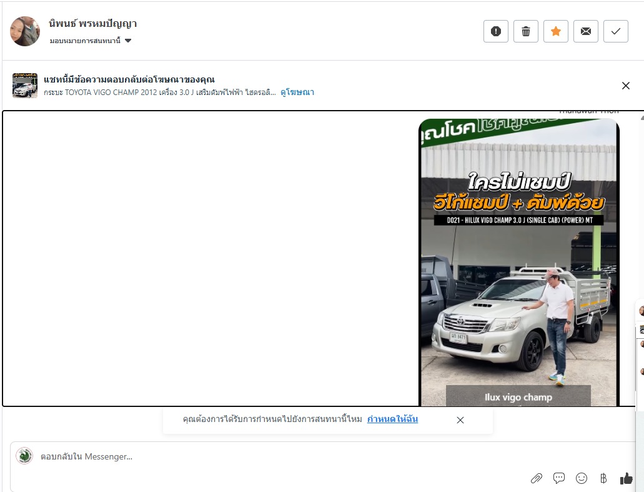Mark conversation unread with envelope icon
Image resolution: width=644 pixels, height=492 pixels.
586,31
